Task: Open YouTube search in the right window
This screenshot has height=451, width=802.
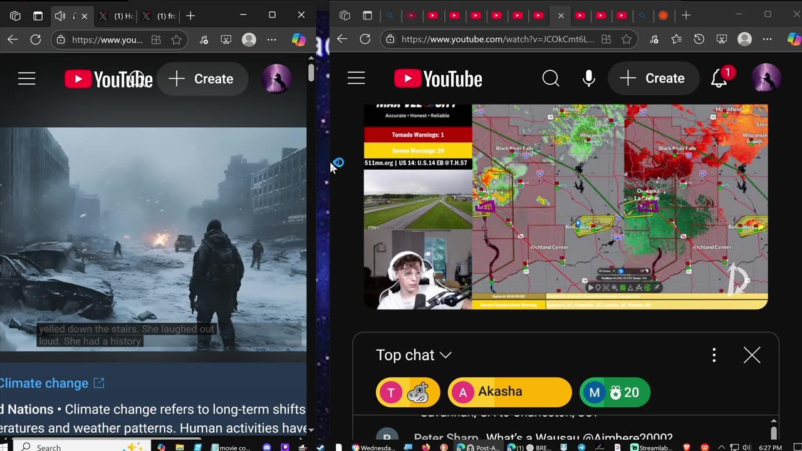Action: (x=551, y=78)
